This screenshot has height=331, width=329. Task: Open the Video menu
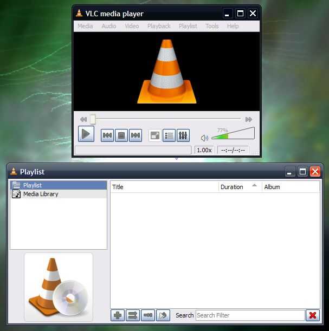(132, 26)
